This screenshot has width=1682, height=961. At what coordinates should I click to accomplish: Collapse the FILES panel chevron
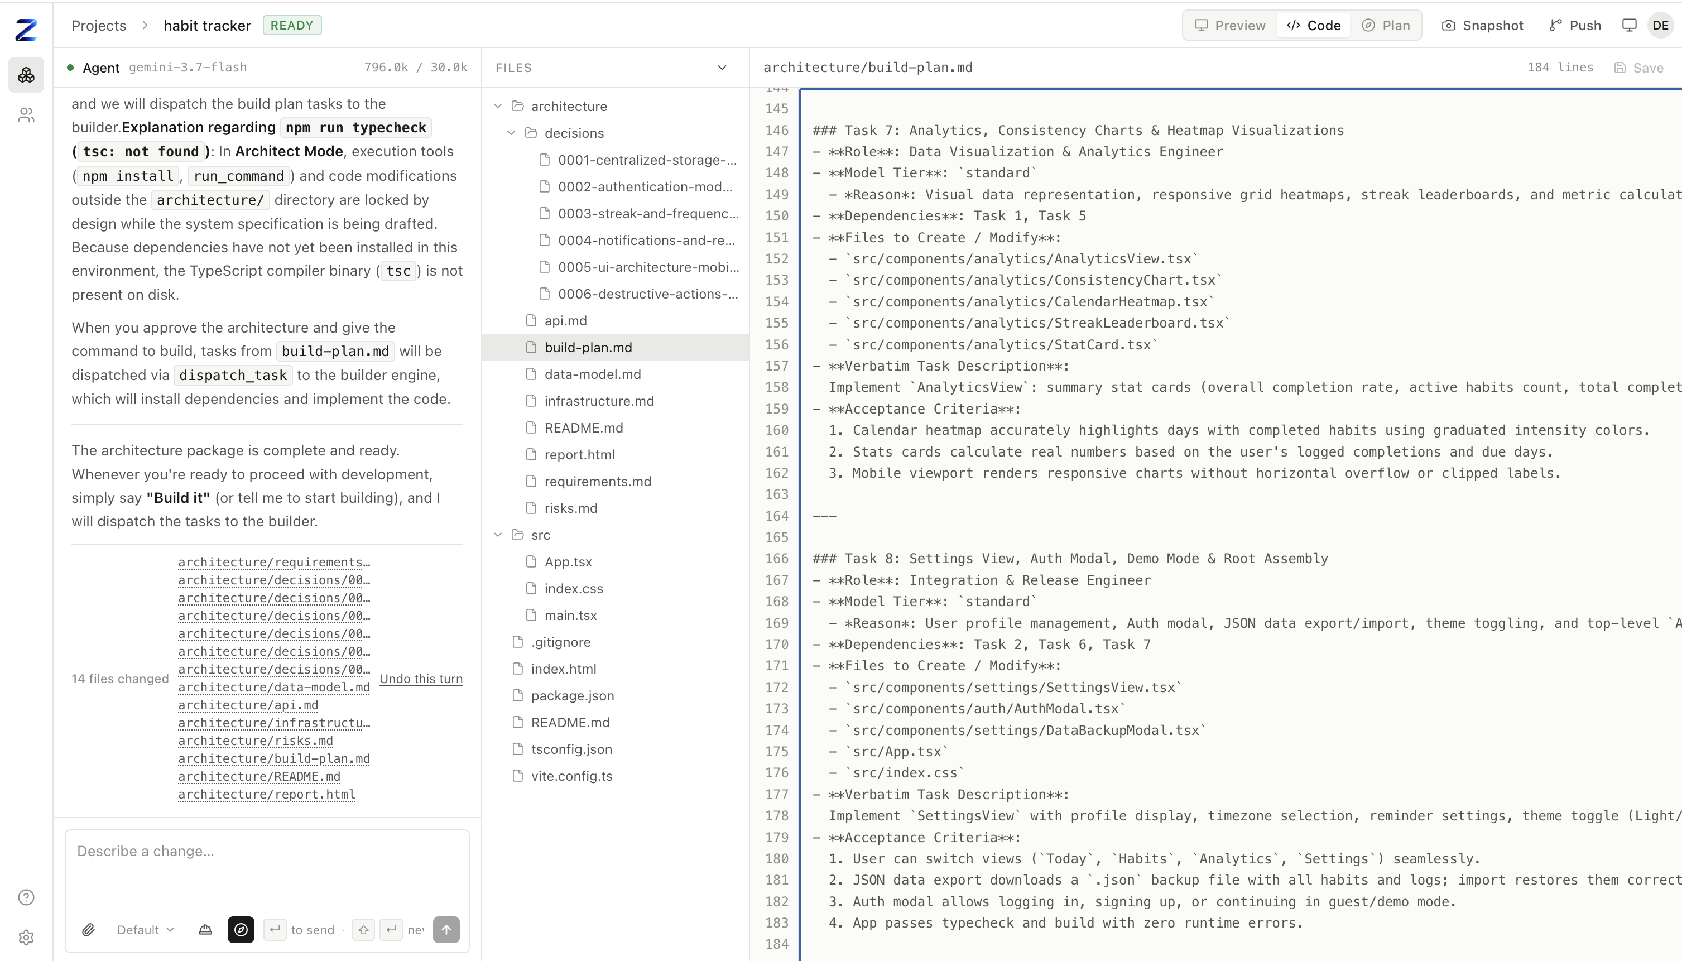click(722, 68)
